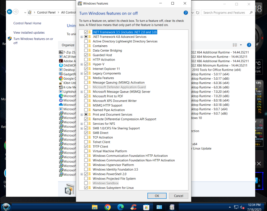Click OK in Windows Features dialog

[x=157, y=196]
